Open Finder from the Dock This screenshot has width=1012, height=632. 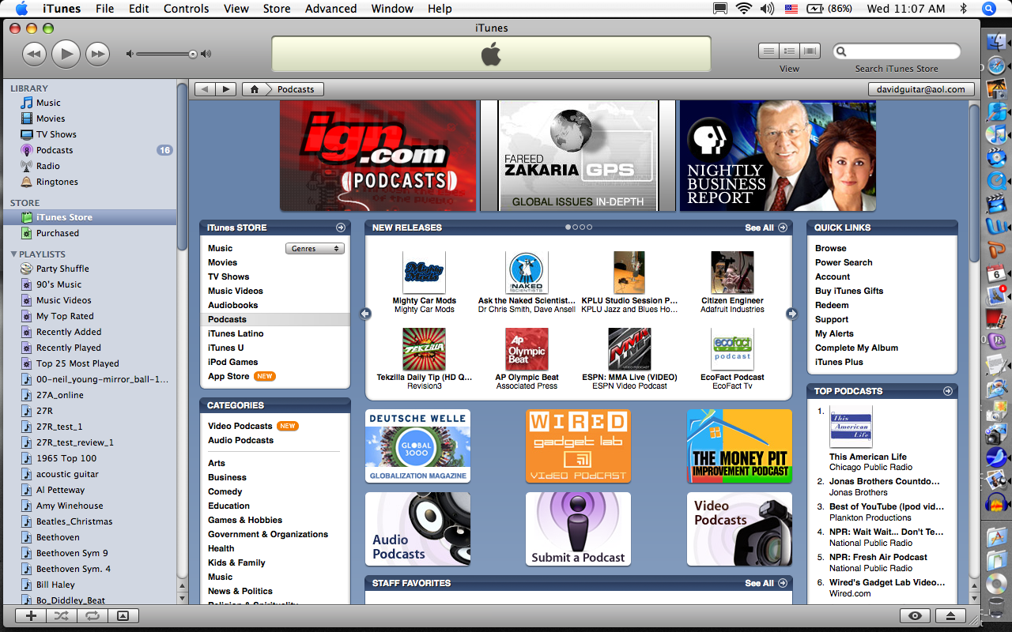[996, 41]
